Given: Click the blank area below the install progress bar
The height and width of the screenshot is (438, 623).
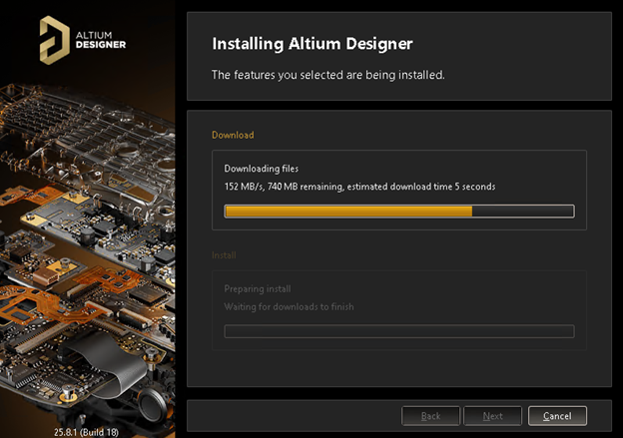Looking at the screenshot, I should [x=398, y=369].
